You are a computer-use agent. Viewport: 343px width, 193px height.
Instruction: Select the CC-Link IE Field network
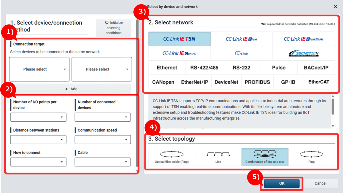pos(242,39)
